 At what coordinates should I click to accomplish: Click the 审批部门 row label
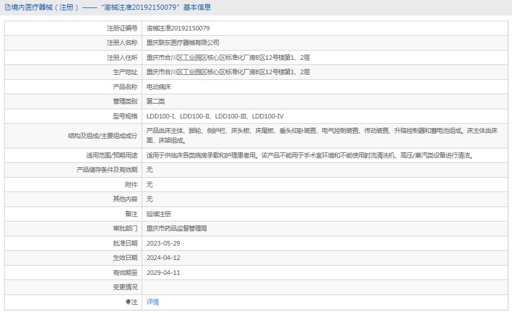(126, 228)
